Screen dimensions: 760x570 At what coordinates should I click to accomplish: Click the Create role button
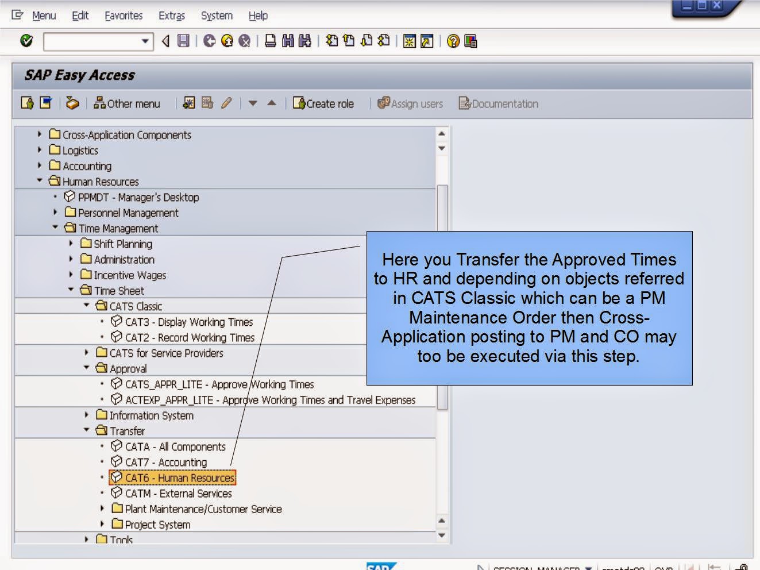(323, 103)
